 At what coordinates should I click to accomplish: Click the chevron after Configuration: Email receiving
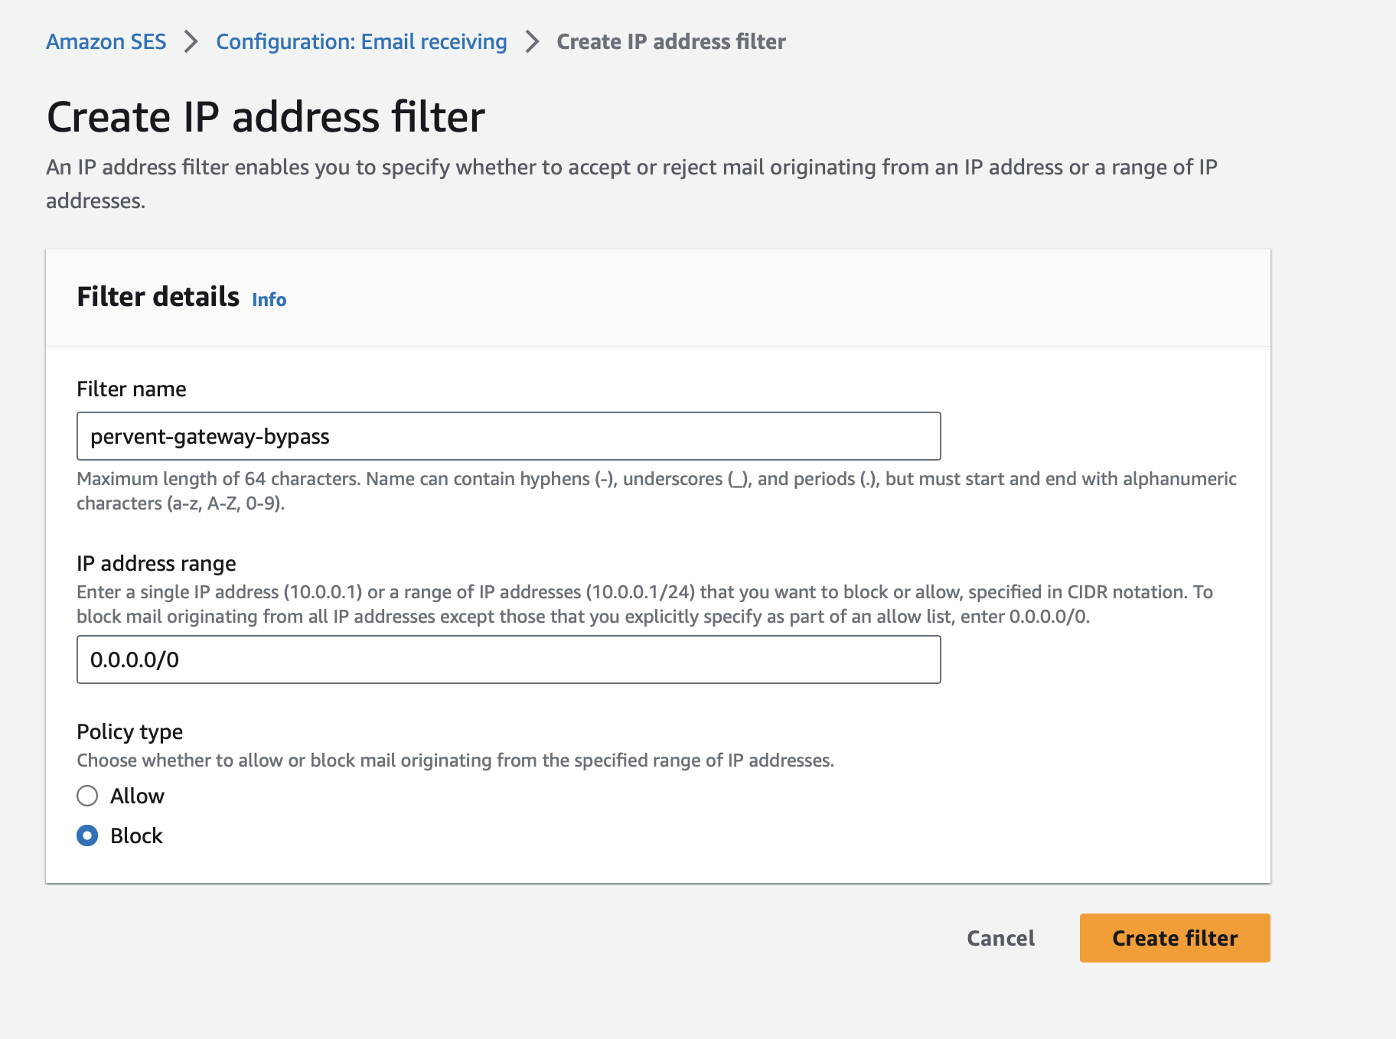coord(532,41)
